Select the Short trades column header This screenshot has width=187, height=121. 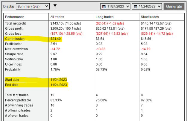pos(150,17)
